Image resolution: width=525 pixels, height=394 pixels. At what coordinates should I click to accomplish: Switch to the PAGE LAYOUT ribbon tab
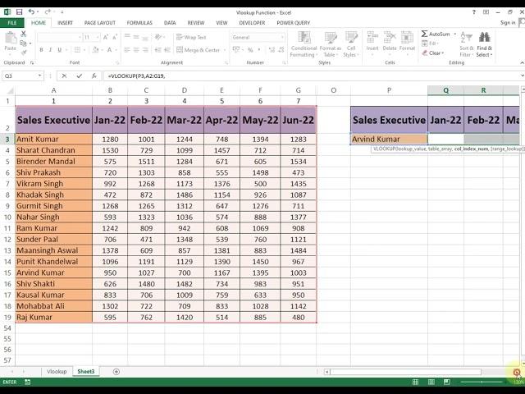100,23
